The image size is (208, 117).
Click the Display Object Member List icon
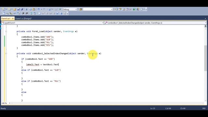tap(4, 13)
